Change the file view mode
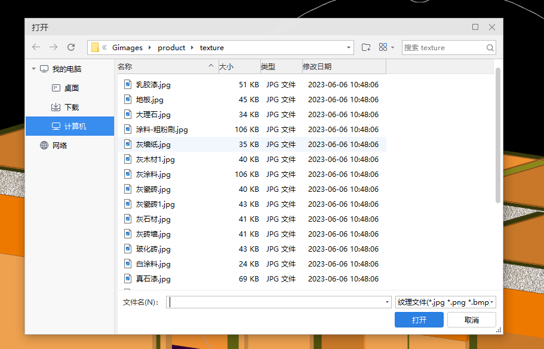544x349 pixels. (383, 47)
